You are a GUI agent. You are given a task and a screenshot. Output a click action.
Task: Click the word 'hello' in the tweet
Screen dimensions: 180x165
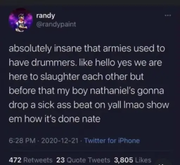(105, 63)
